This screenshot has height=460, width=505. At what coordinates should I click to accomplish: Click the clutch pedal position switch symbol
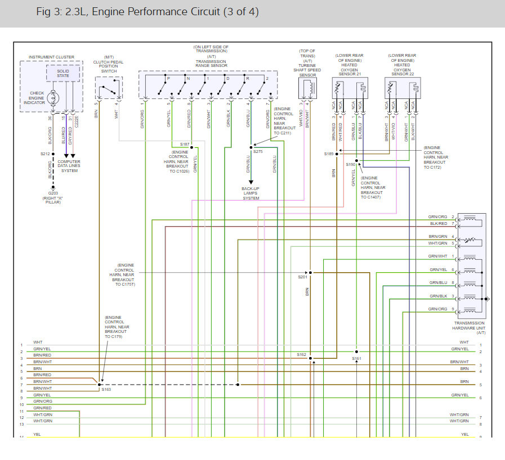point(109,88)
